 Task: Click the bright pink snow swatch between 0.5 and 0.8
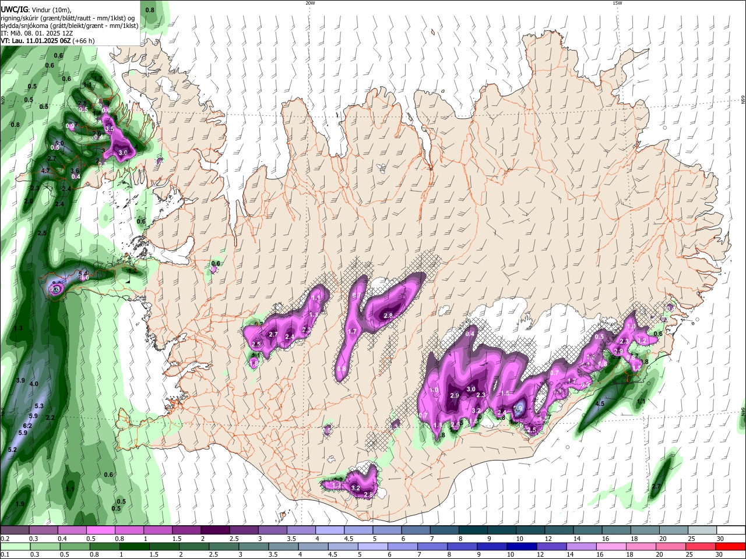[x=100, y=530]
